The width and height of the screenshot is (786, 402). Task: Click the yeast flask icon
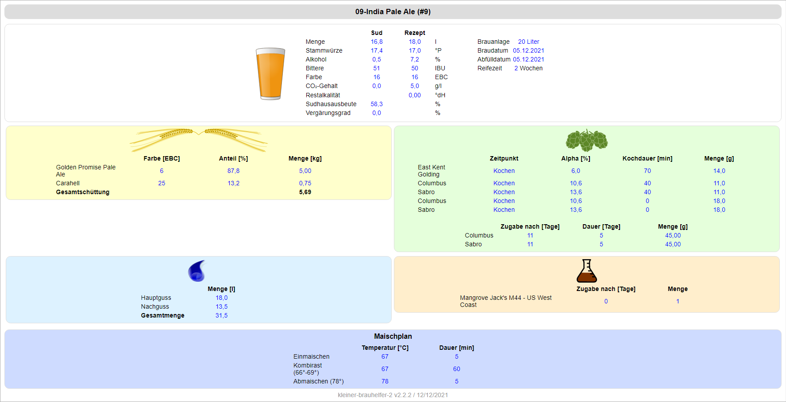click(586, 271)
